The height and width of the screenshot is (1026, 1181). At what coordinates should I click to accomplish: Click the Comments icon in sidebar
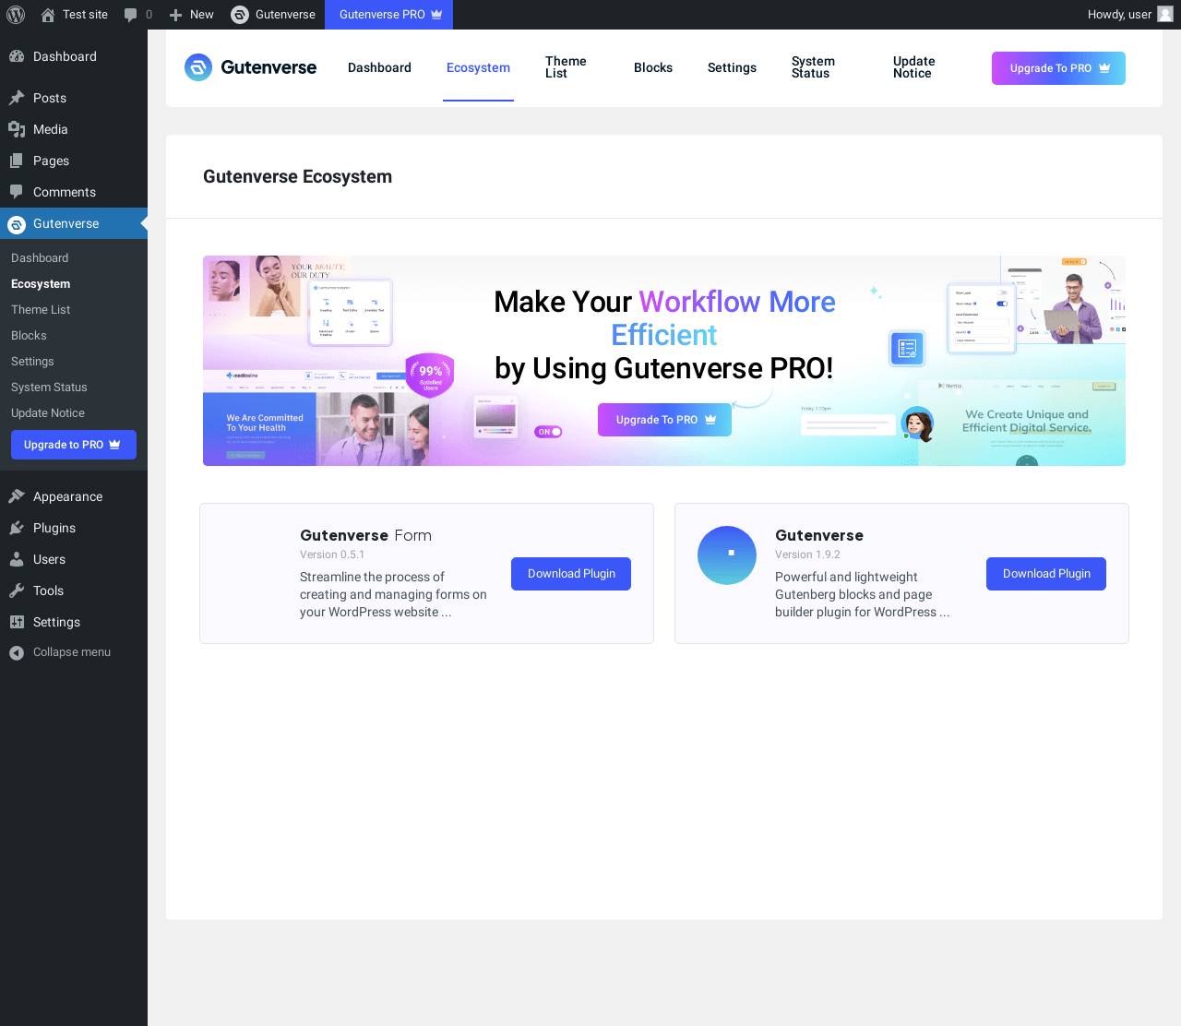[17, 192]
